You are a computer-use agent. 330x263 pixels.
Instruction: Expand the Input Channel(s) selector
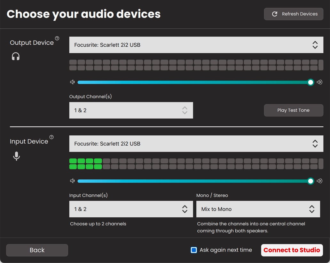[x=131, y=209]
